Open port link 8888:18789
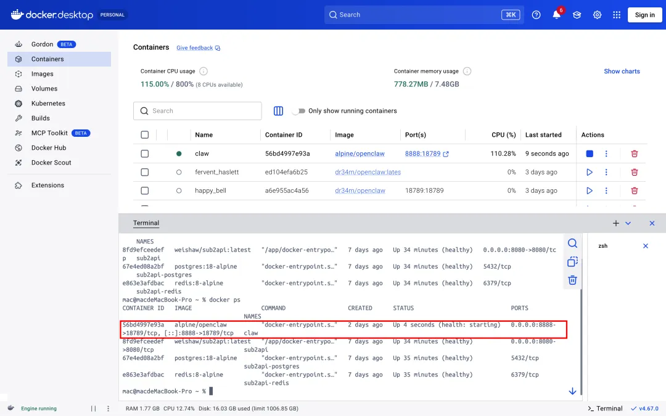 [427, 153]
